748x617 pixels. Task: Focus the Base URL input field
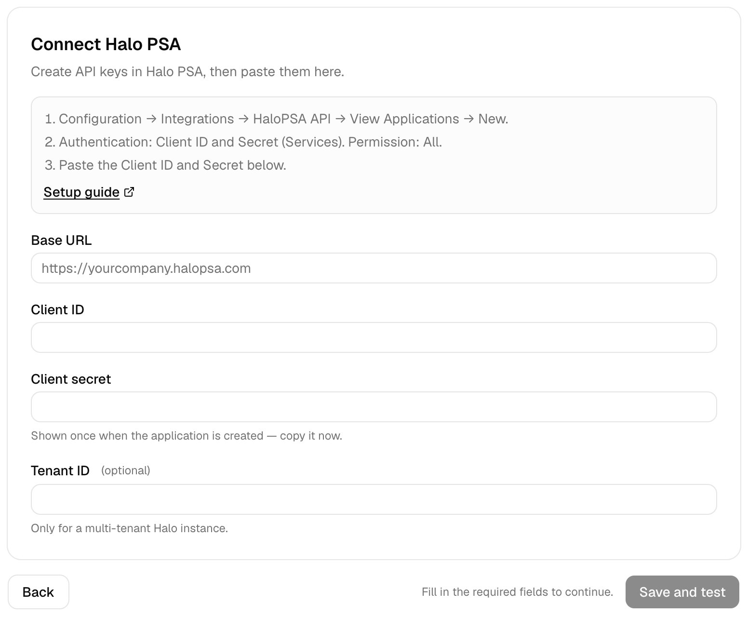(374, 268)
